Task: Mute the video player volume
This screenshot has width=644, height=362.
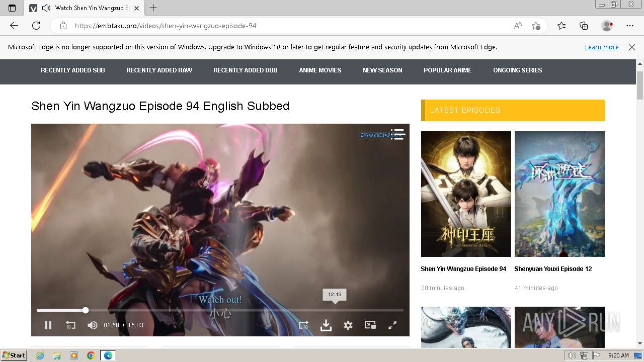Action: click(92, 325)
